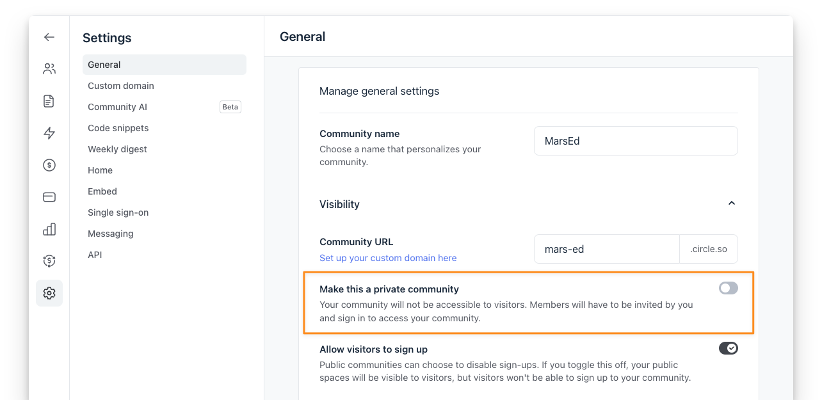Open the Paywalls dollar icon

(49, 164)
